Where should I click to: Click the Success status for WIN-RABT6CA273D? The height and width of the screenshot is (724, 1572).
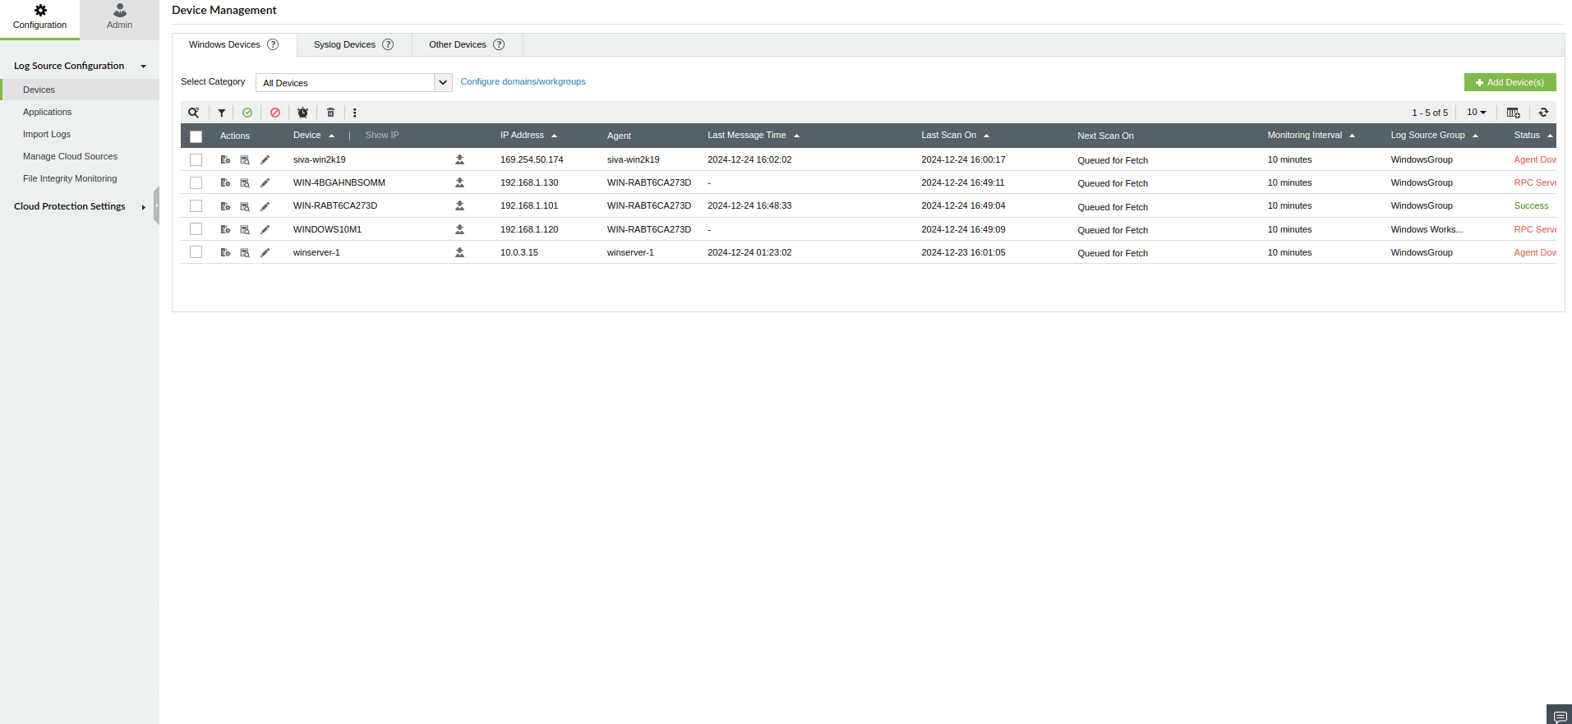tap(1531, 205)
